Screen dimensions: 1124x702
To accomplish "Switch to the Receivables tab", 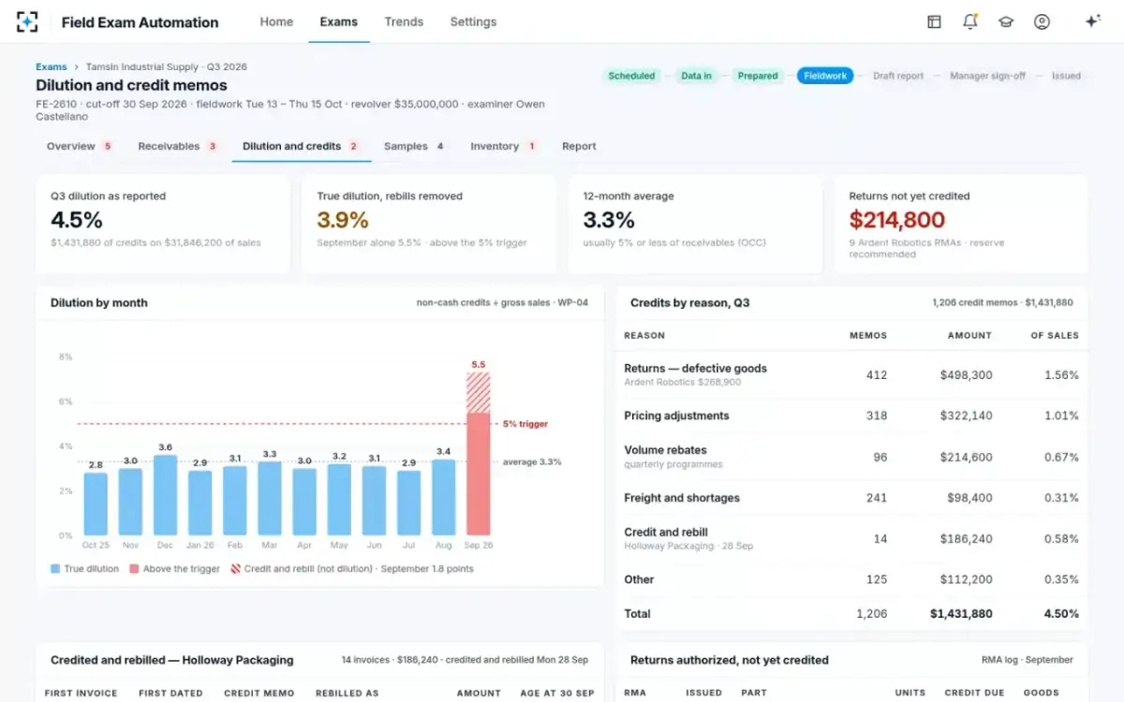I will pos(178,146).
